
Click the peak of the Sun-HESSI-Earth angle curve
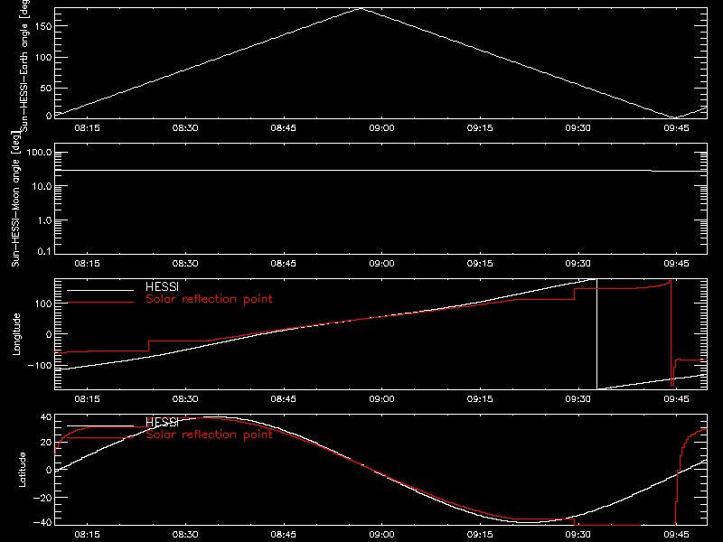tap(361, 8)
